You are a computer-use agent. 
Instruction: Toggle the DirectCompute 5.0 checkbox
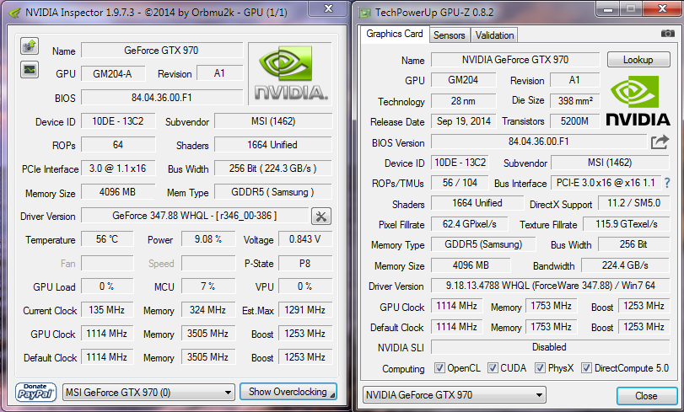(x=586, y=368)
